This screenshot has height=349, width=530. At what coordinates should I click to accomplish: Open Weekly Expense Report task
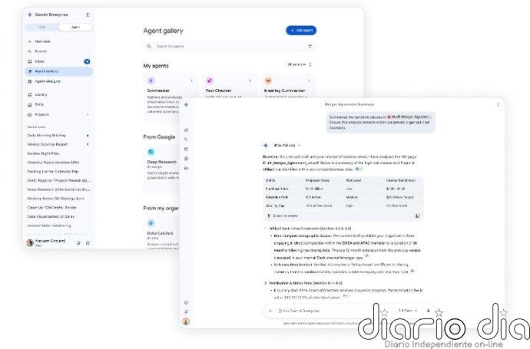[48, 144]
